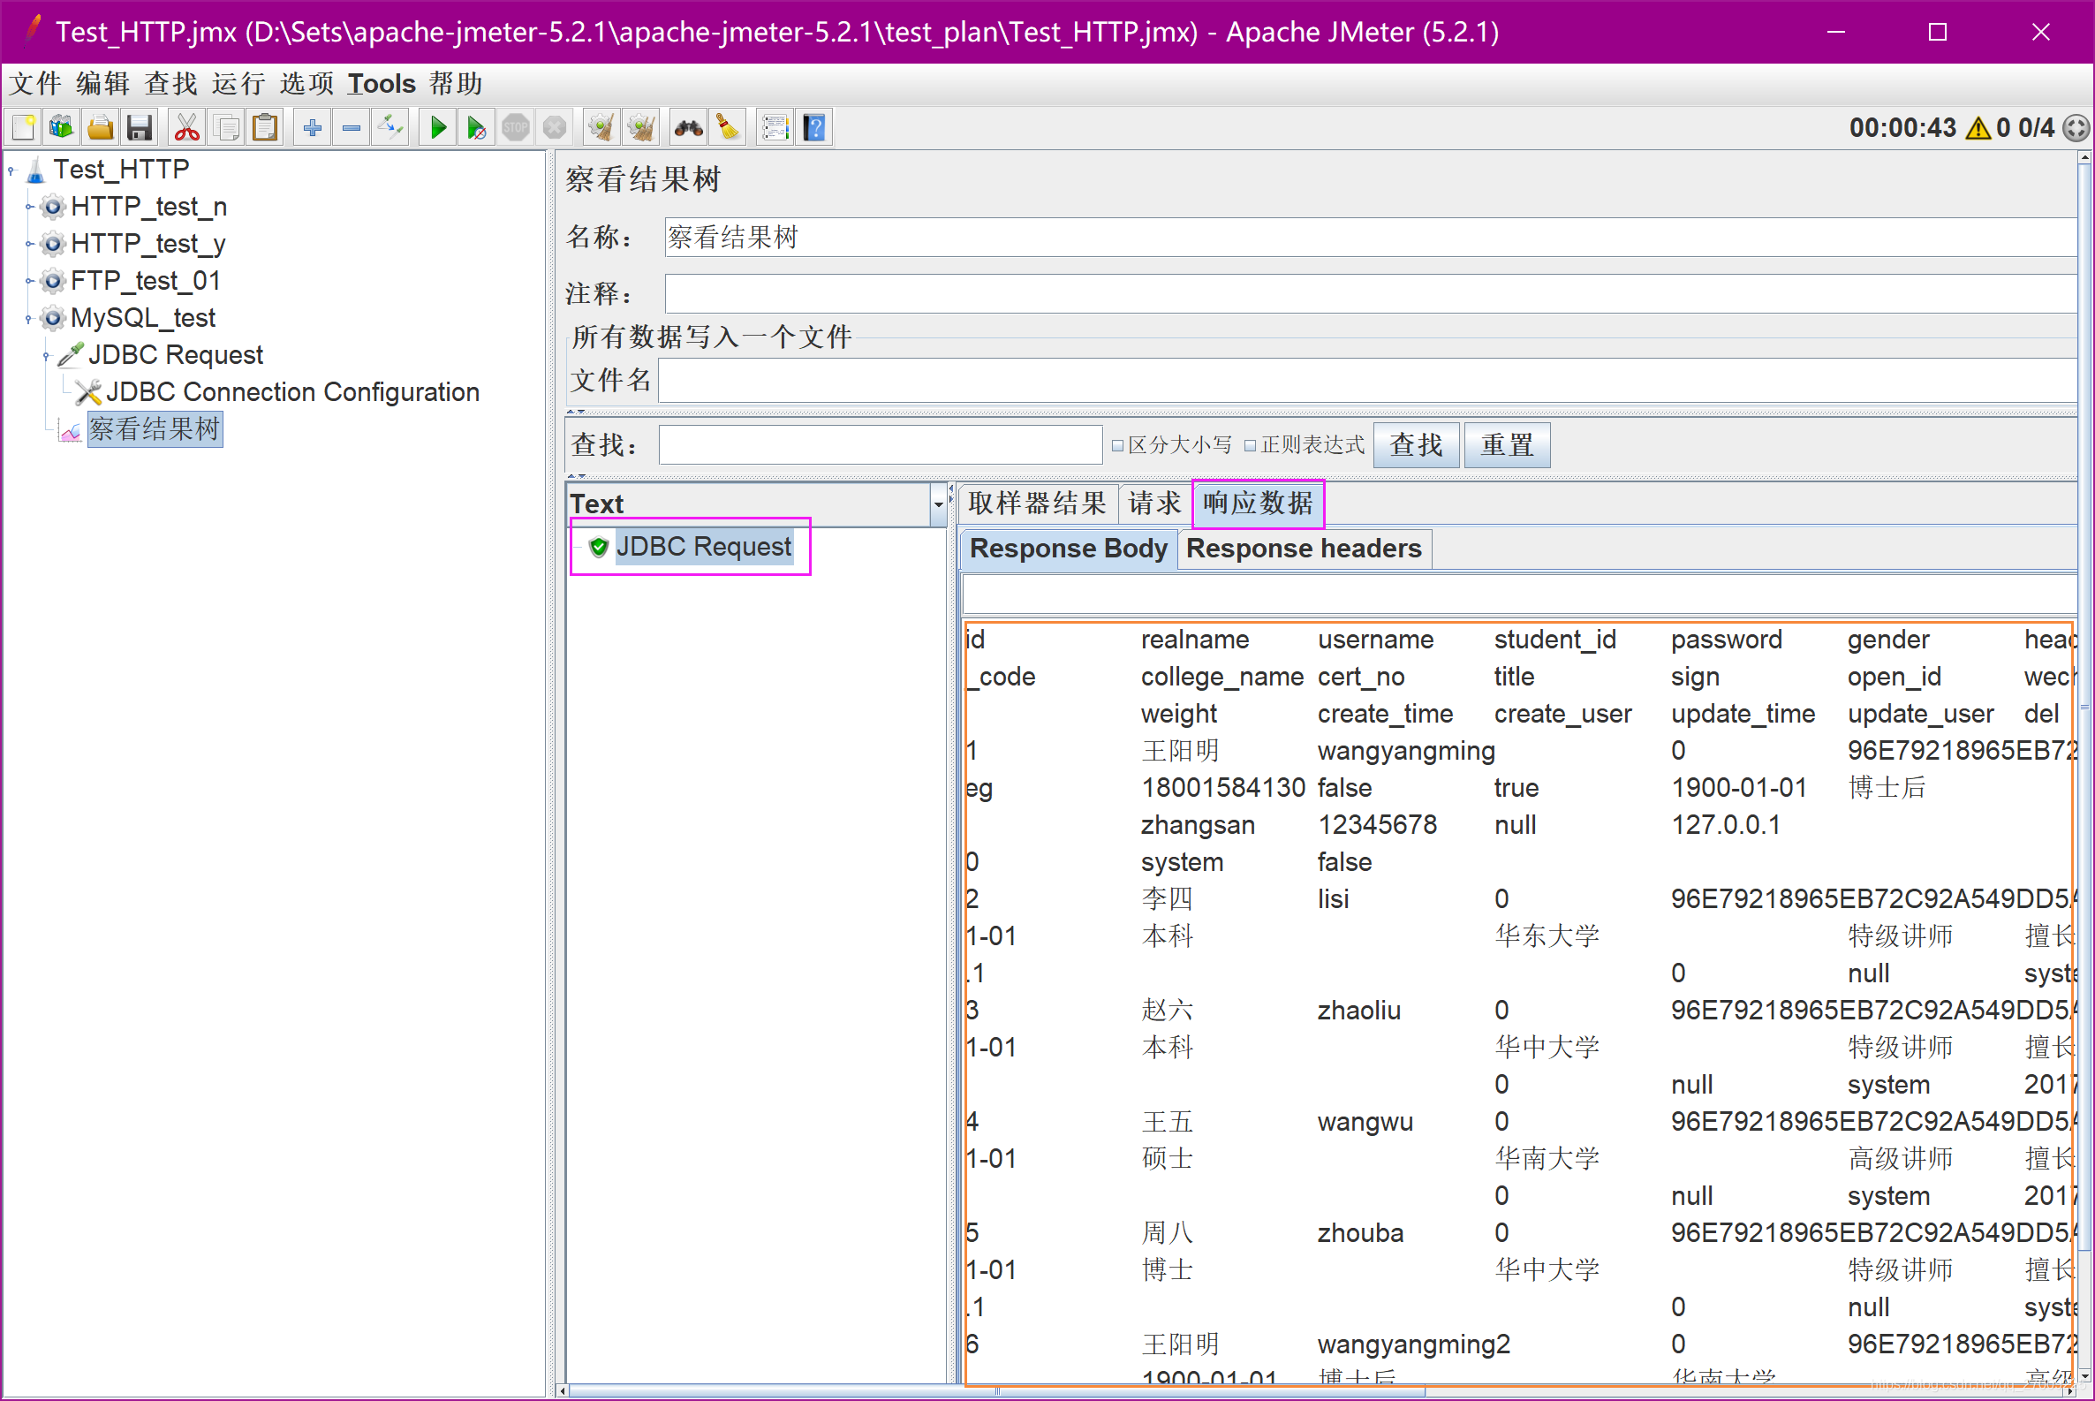Click the Cut scissors icon
This screenshot has width=2095, height=1401.
(186, 128)
